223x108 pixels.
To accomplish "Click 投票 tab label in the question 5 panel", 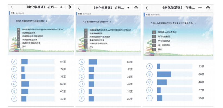I will 147,14.
